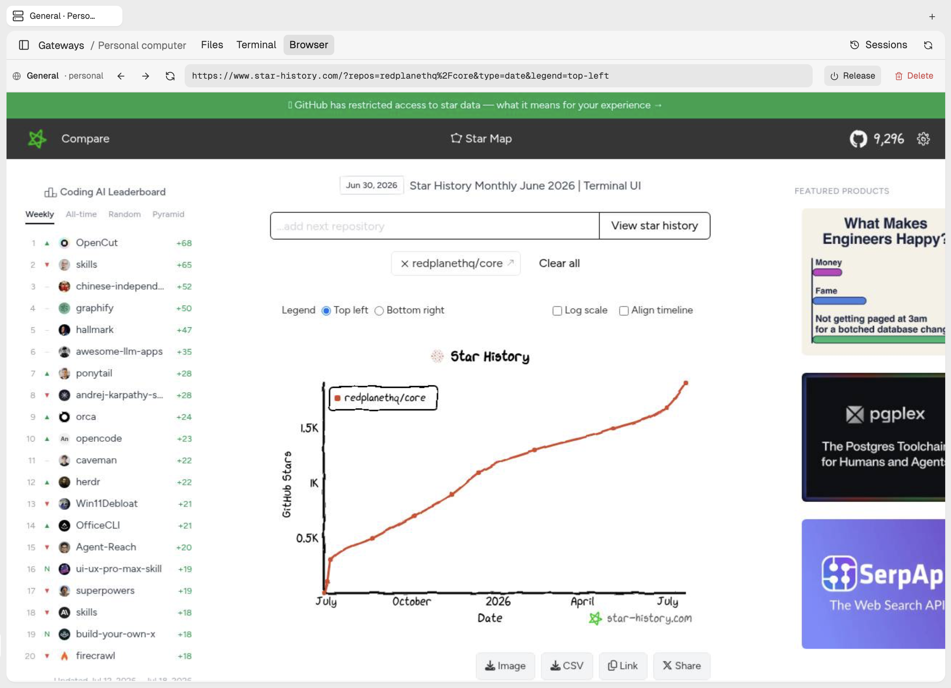This screenshot has width=951, height=688.
Task: Open a new tab with plus icon
Action: coord(932,16)
